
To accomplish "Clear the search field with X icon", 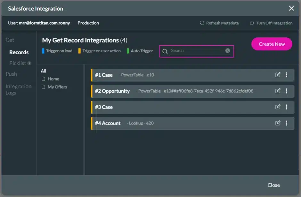I will [x=227, y=50].
